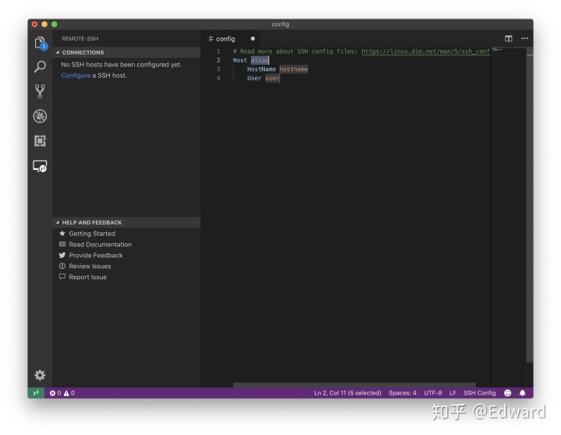The image size is (561, 435).
Task: Change indentation via Spaces: 4
Action: tap(403, 393)
